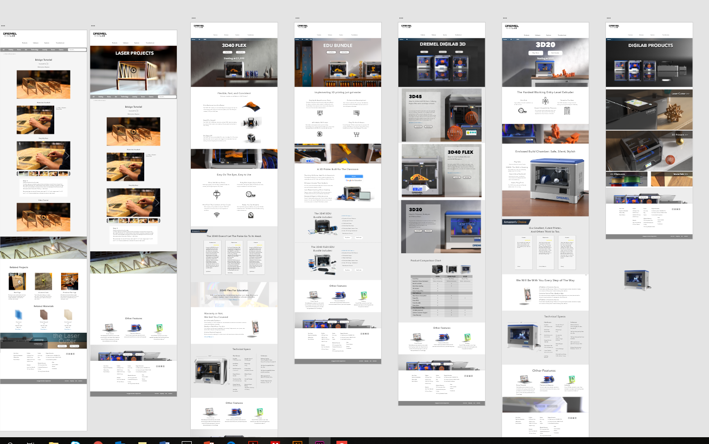Click the Product Comparison Chart heading
The width and height of the screenshot is (709, 444).
coord(425,260)
